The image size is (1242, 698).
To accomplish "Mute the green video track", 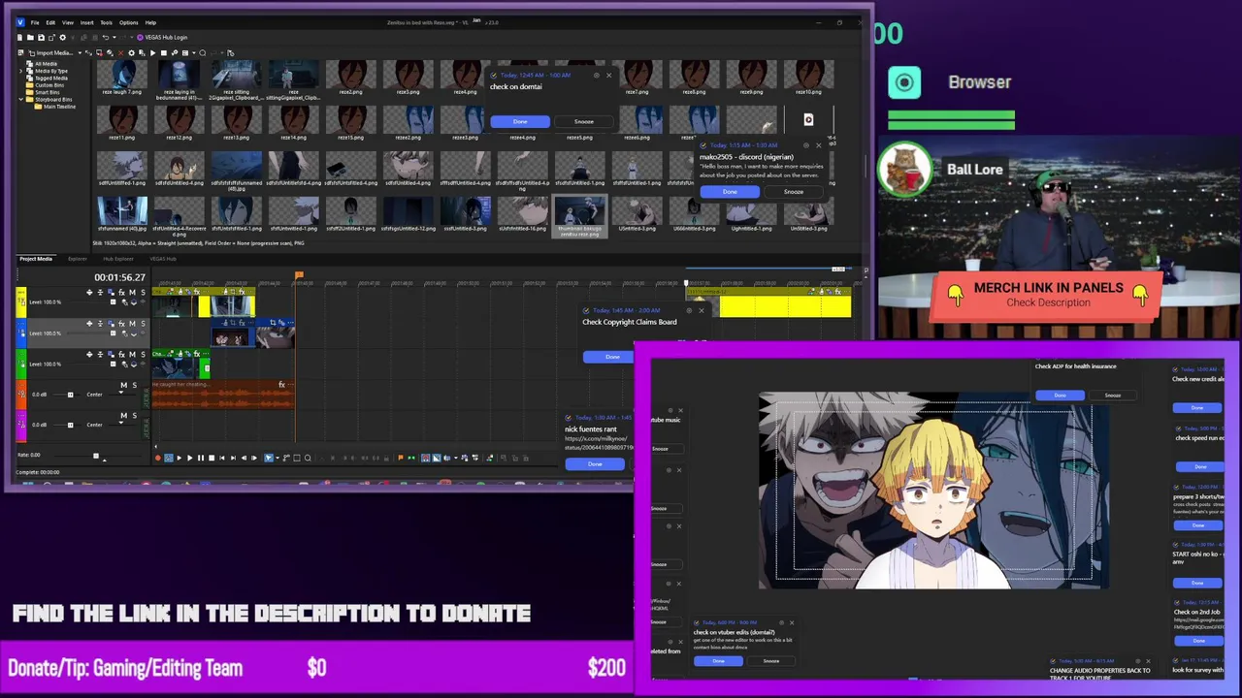I will (132, 355).
